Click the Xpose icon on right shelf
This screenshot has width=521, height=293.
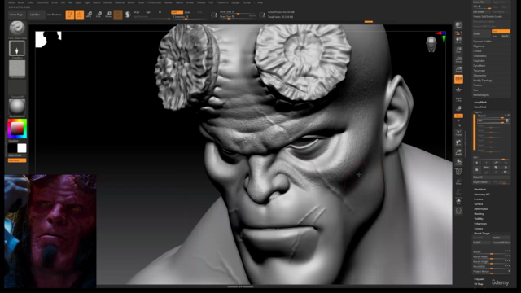[458, 211]
